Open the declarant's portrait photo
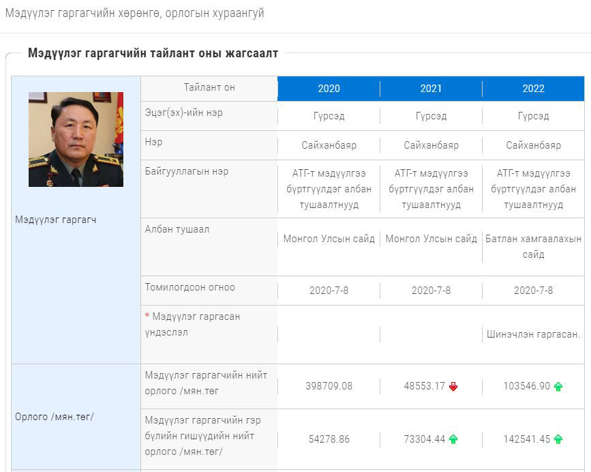 click(76, 140)
